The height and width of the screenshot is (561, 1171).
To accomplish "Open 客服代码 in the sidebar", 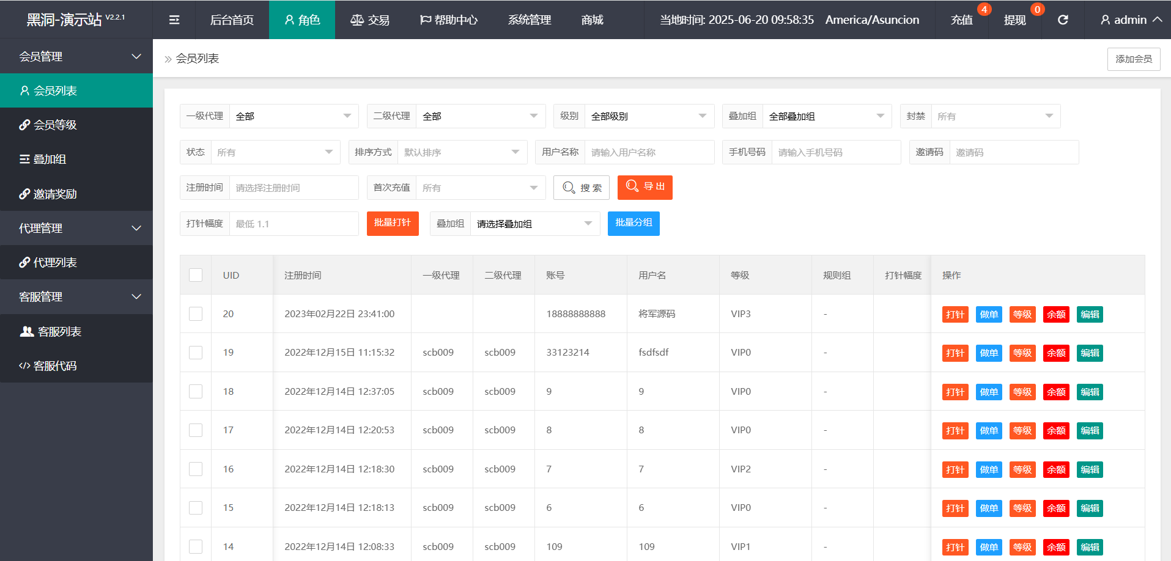I will [76, 365].
